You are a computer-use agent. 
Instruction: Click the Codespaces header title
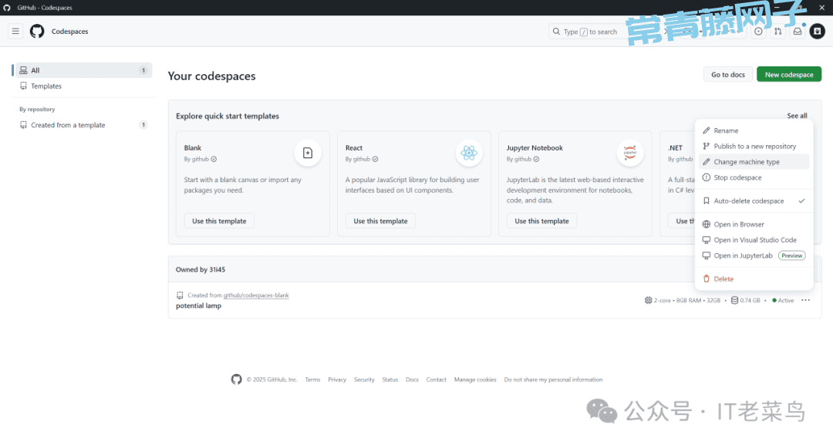[x=69, y=32]
